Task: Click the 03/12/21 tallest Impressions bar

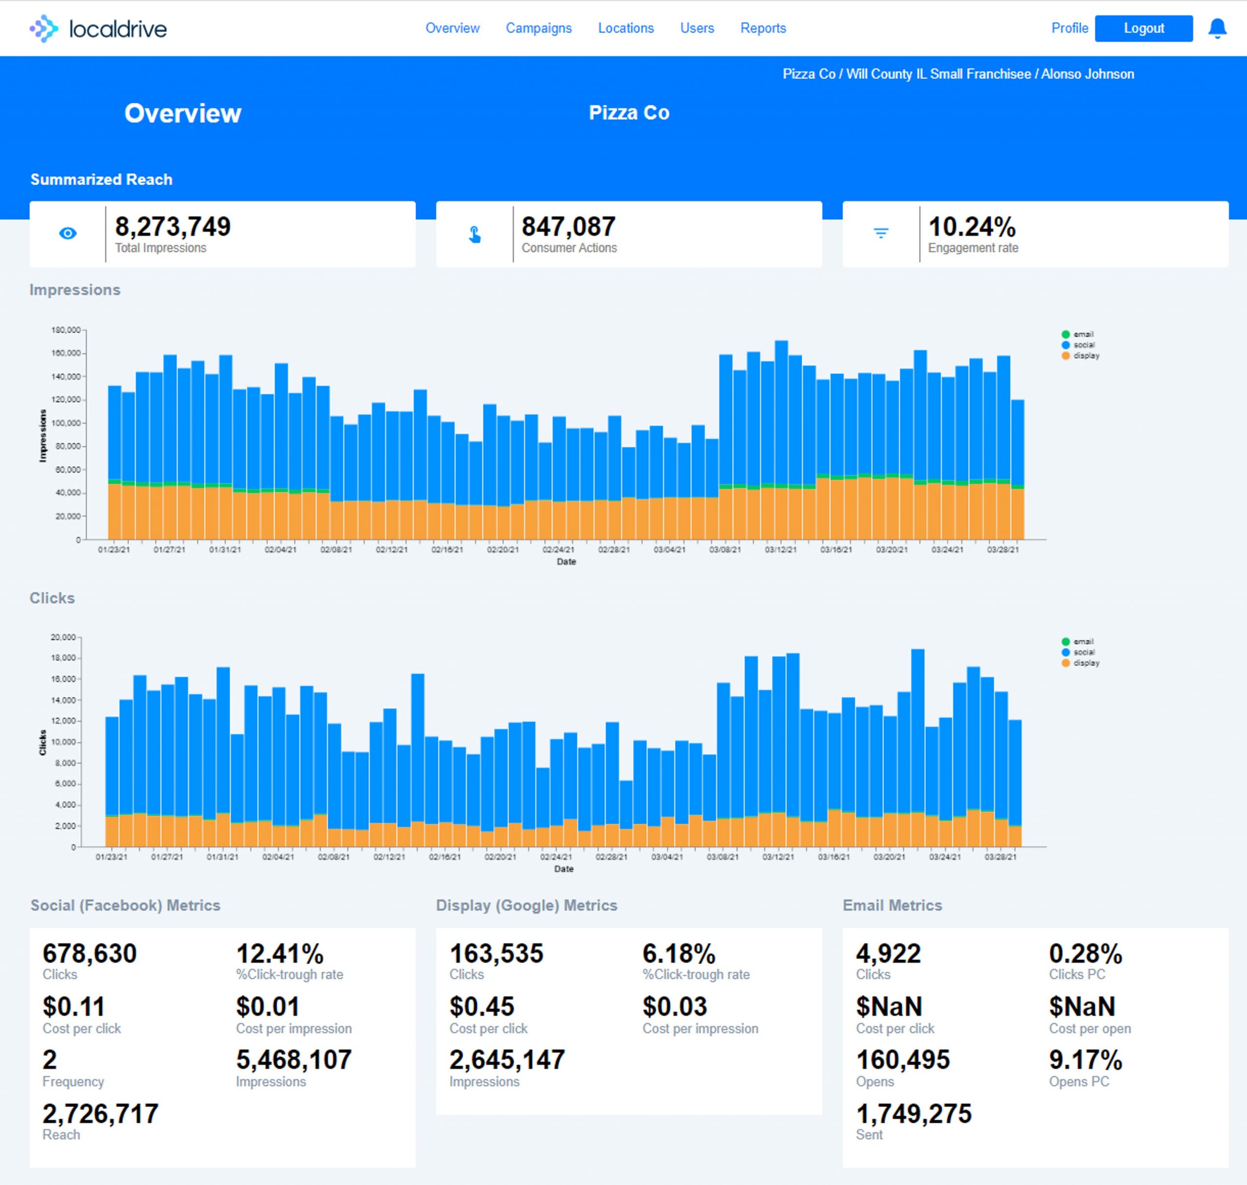Action: tap(781, 440)
